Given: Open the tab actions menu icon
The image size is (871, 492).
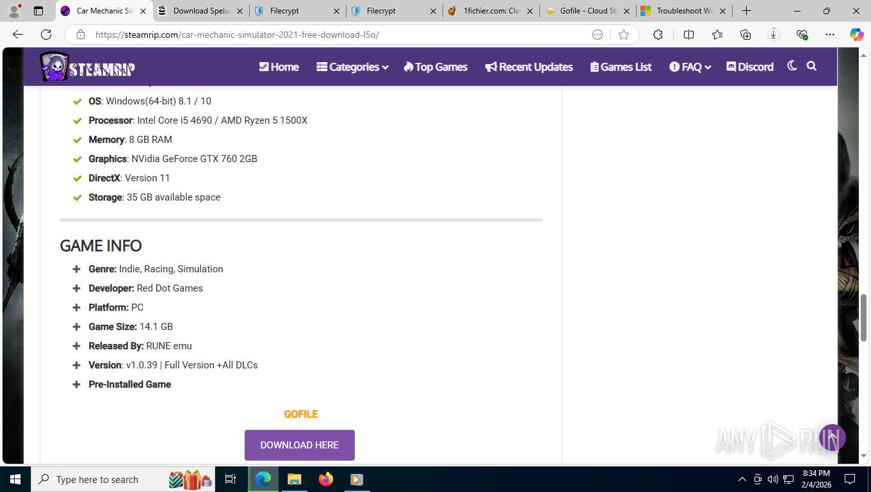Looking at the screenshot, I should tap(38, 11).
